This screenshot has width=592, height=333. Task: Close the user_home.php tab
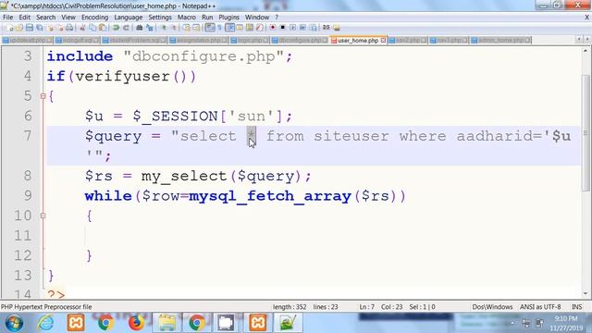pos(383,40)
